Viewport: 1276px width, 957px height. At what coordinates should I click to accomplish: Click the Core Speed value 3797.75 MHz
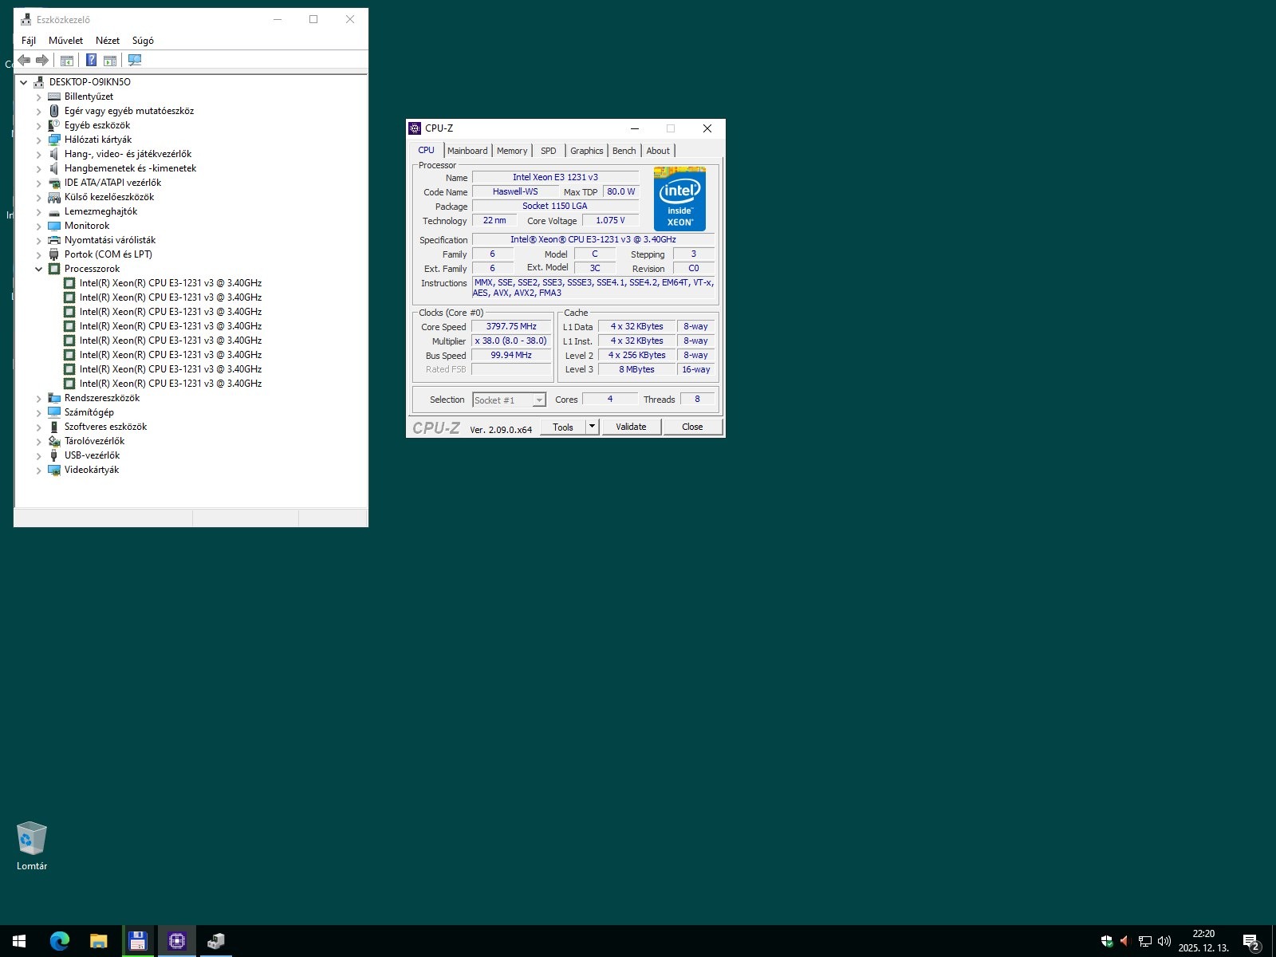511,326
